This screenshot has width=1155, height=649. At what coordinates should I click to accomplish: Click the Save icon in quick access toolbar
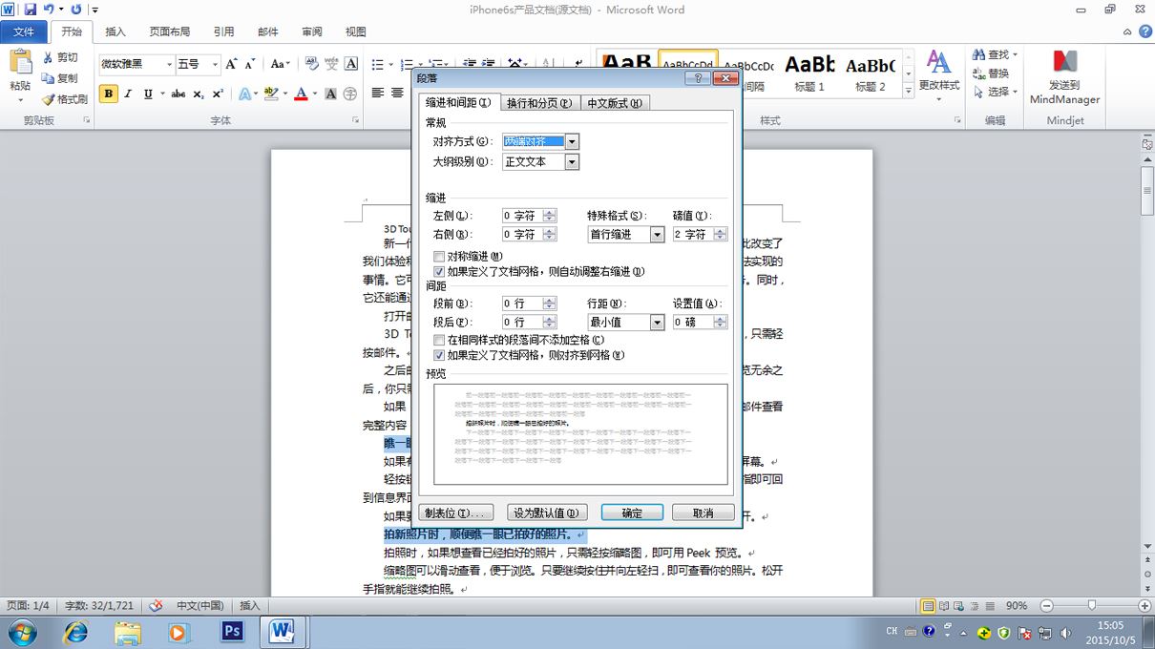click(x=30, y=10)
